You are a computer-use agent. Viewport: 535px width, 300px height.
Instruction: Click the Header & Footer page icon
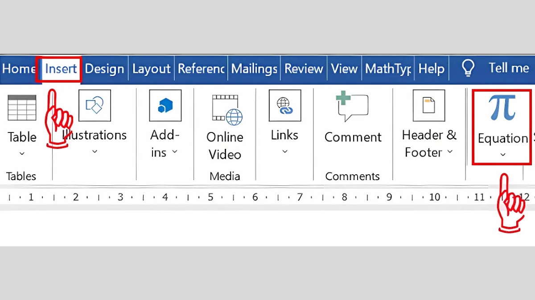coord(428,105)
